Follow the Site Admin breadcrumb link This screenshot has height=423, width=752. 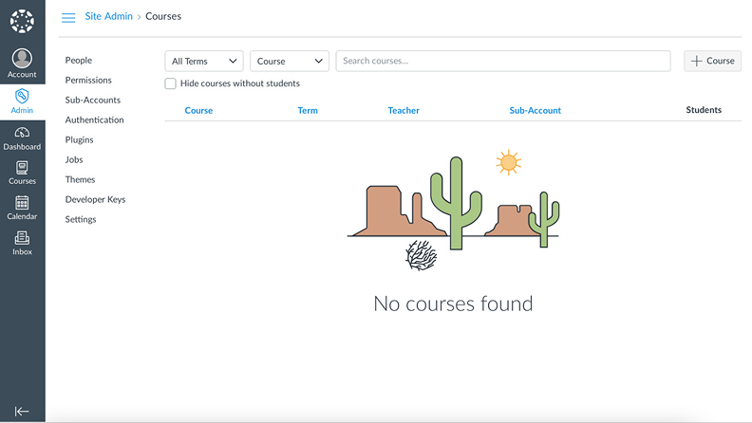(x=109, y=16)
